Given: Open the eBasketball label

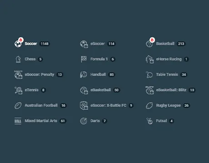Looking at the screenshot, I should [x=100, y=90].
